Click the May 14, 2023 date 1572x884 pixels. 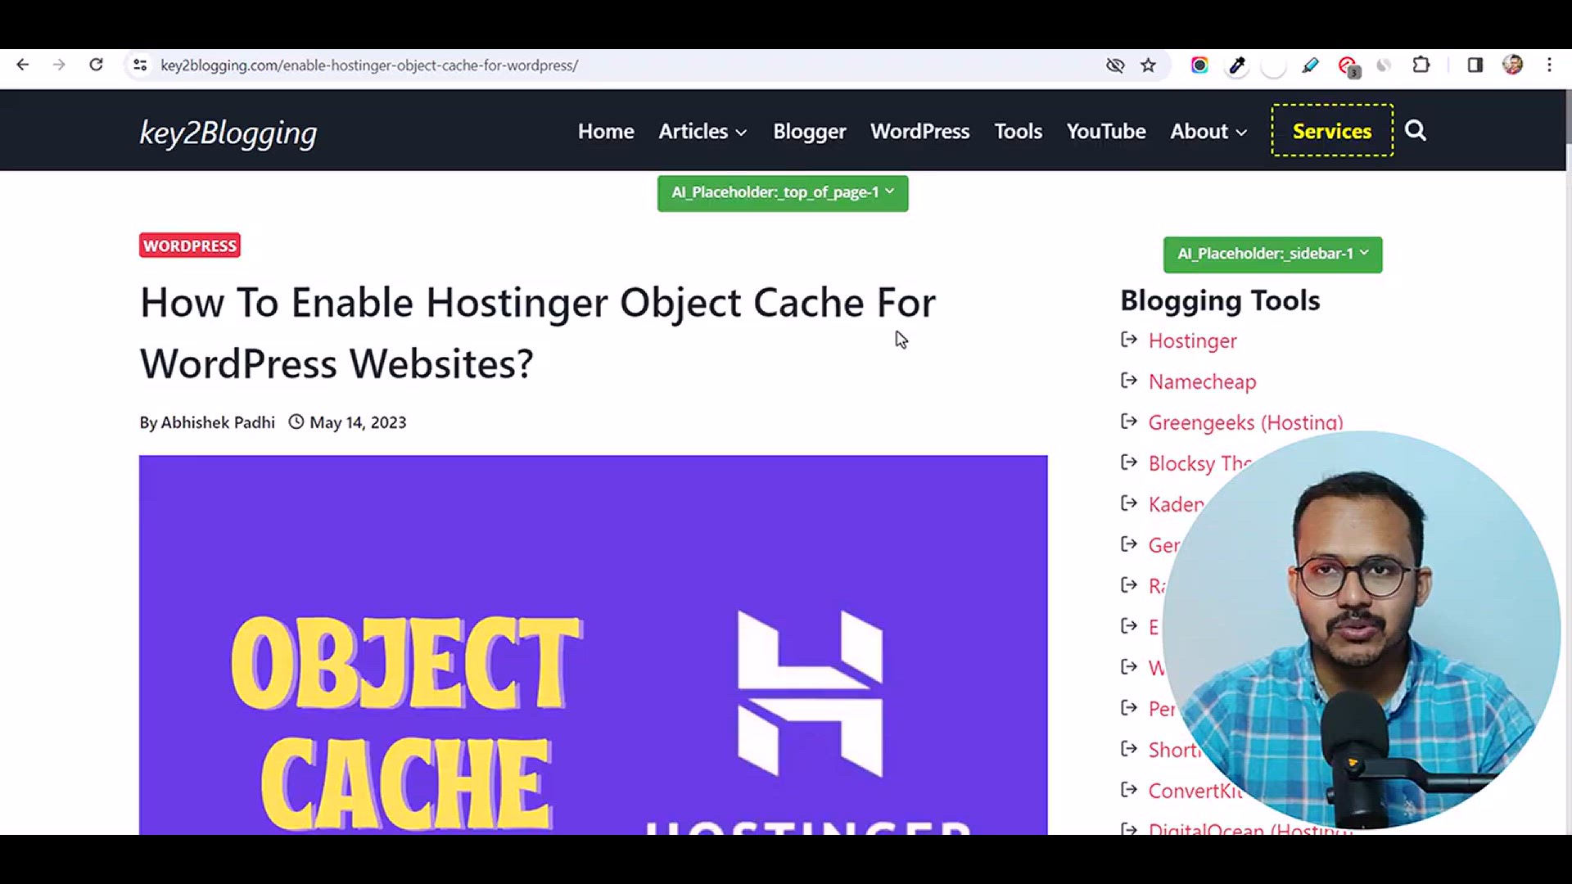pyautogui.click(x=358, y=422)
